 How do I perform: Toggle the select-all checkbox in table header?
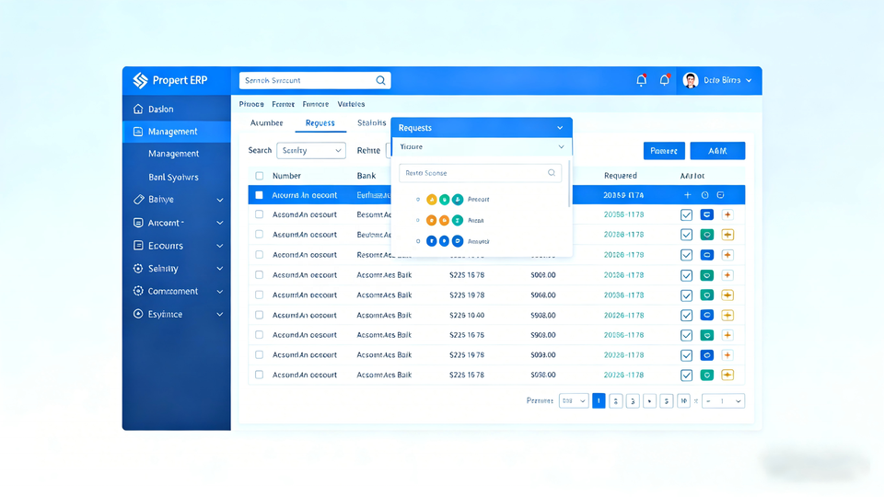pyautogui.click(x=260, y=176)
